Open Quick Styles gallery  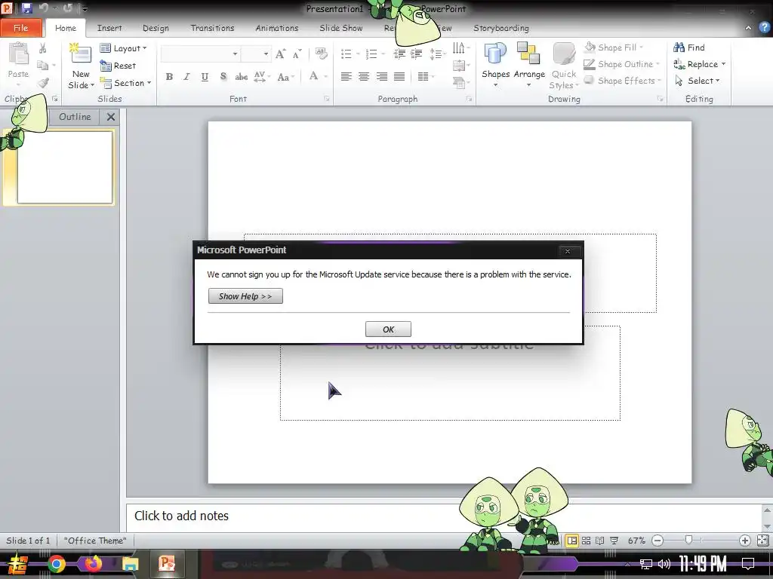point(563,66)
